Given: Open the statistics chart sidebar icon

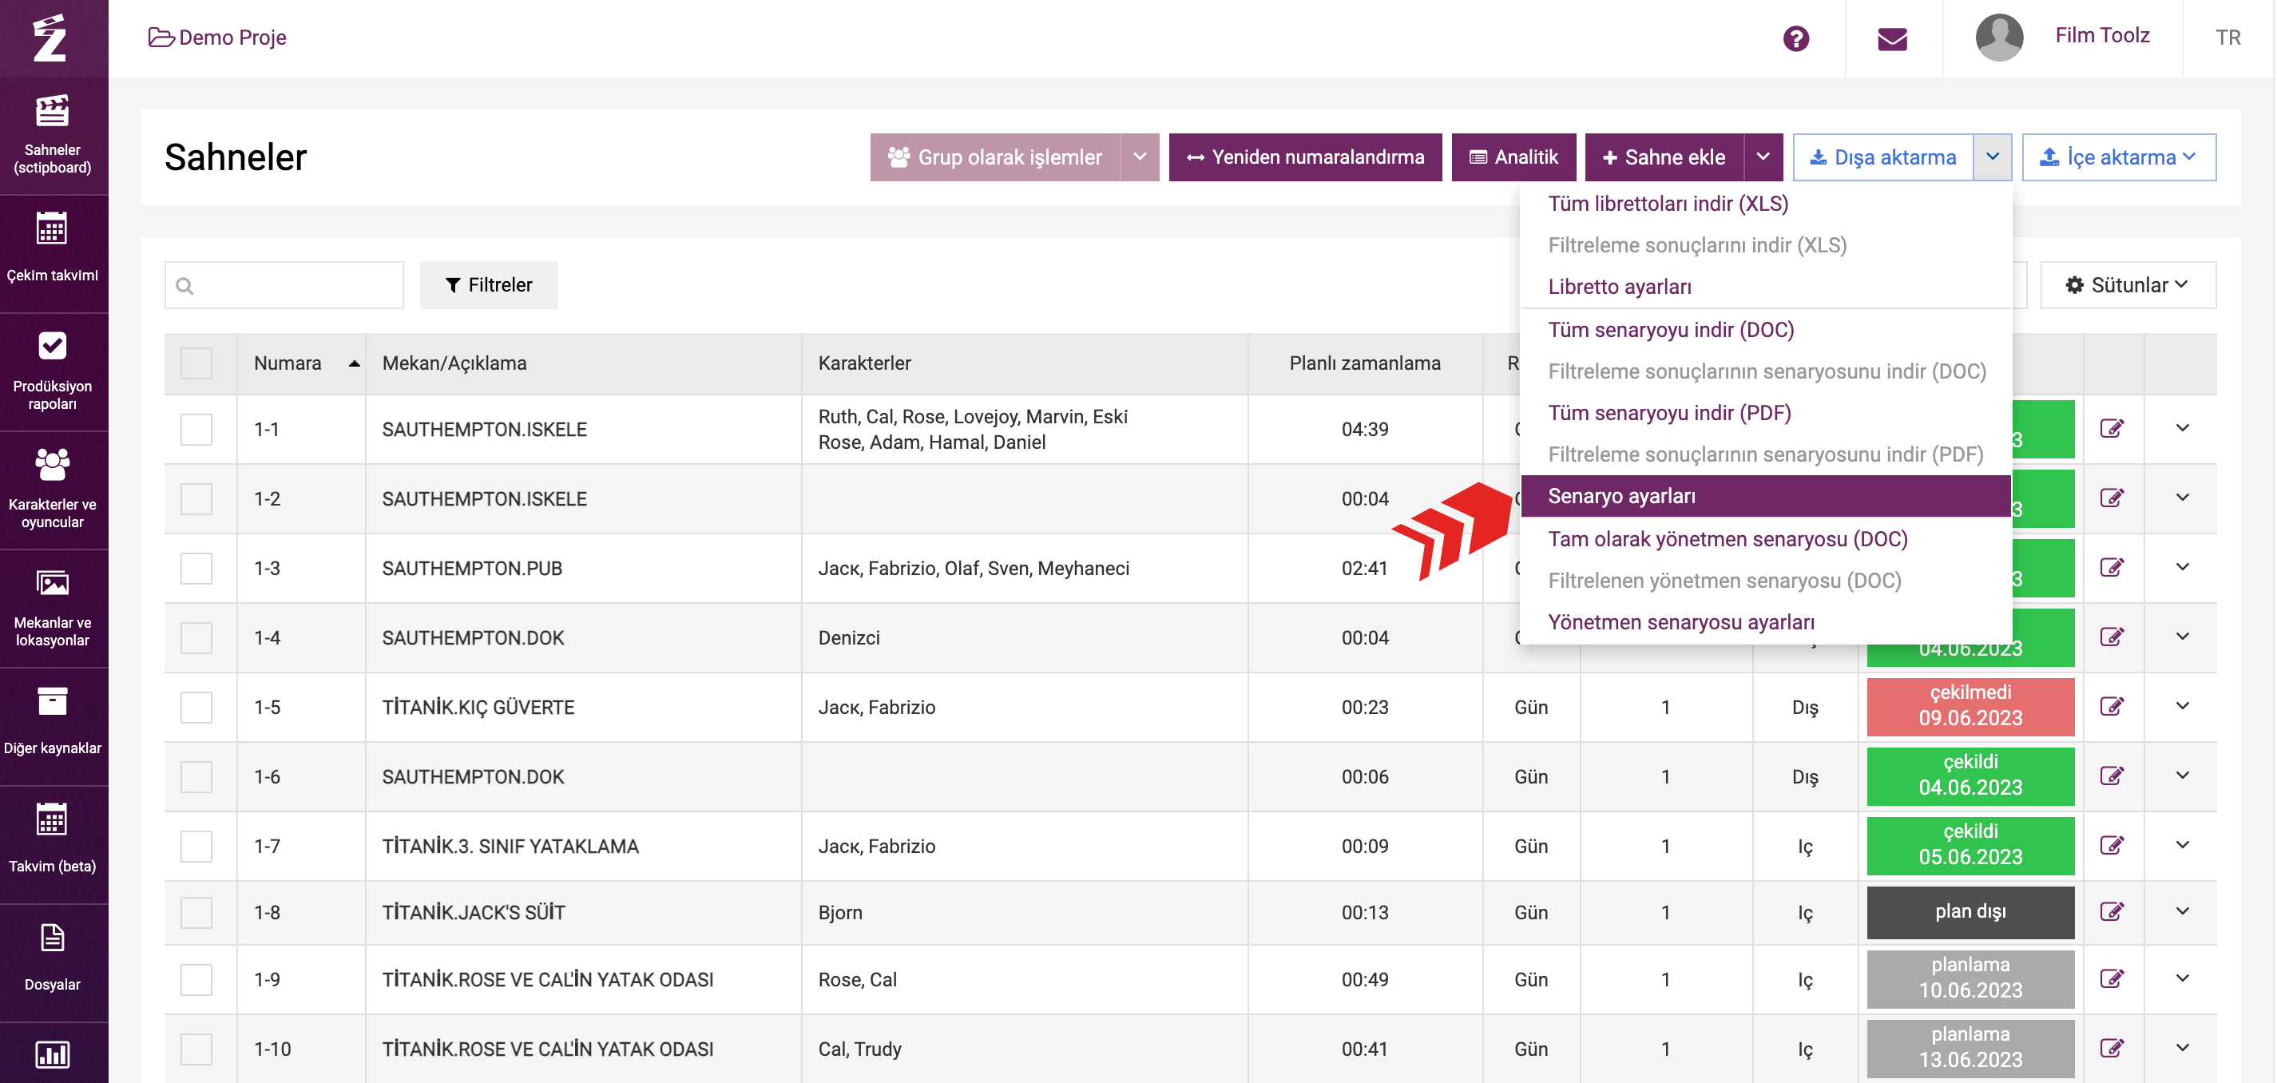Looking at the screenshot, I should [x=53, y=1053].
